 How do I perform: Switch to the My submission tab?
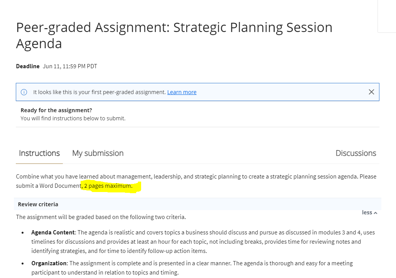point(98,153)
